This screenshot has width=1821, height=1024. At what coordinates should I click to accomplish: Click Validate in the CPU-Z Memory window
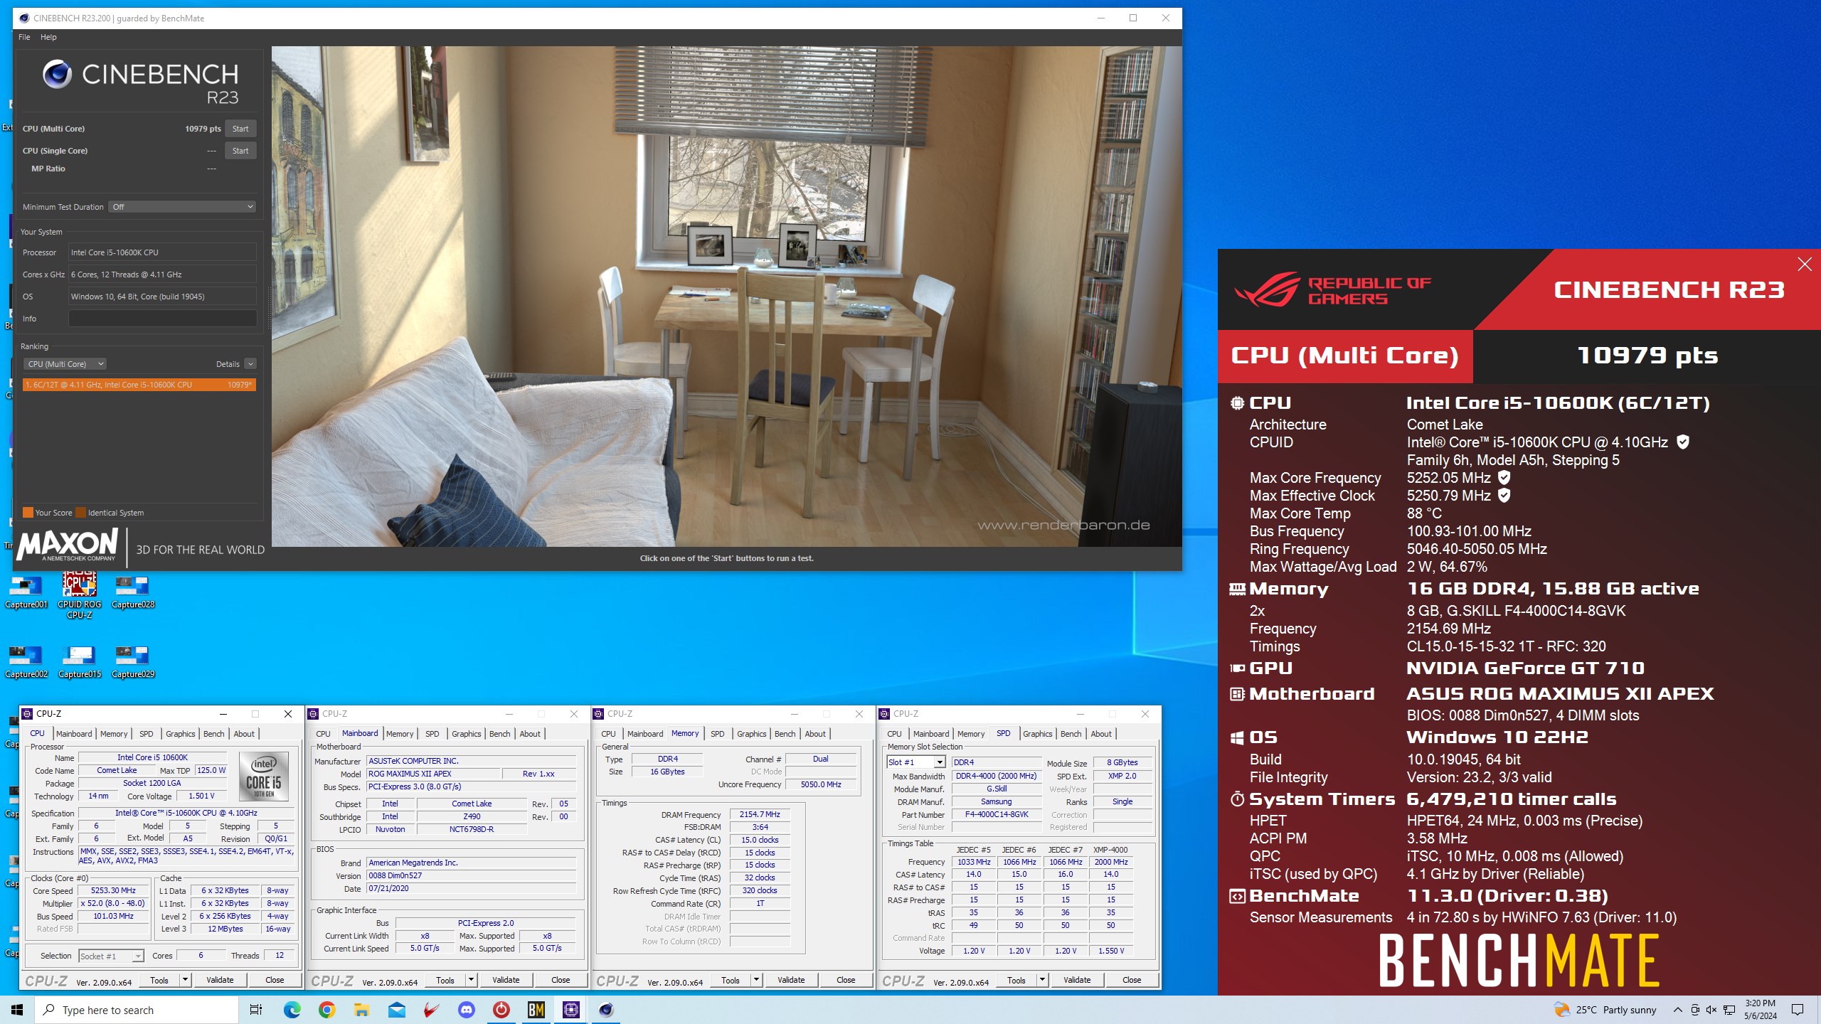point(791,980)
